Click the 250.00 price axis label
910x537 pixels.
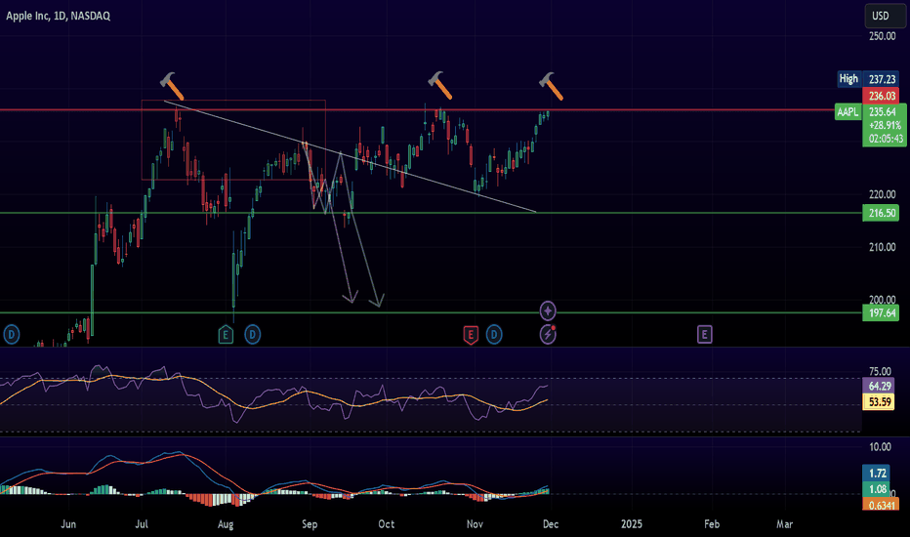click(x=882, y=36)
